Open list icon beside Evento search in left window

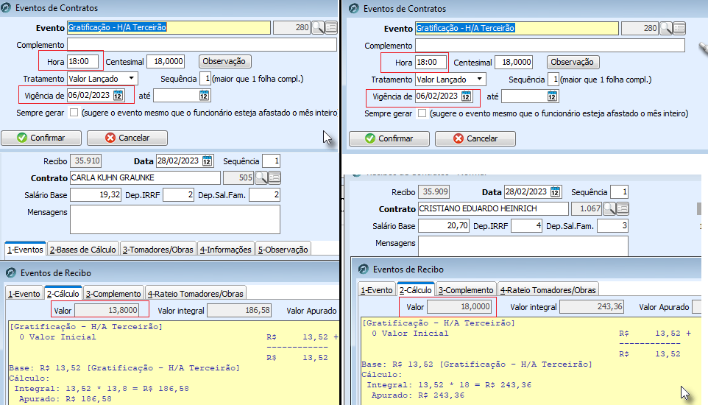click(331, 27)
